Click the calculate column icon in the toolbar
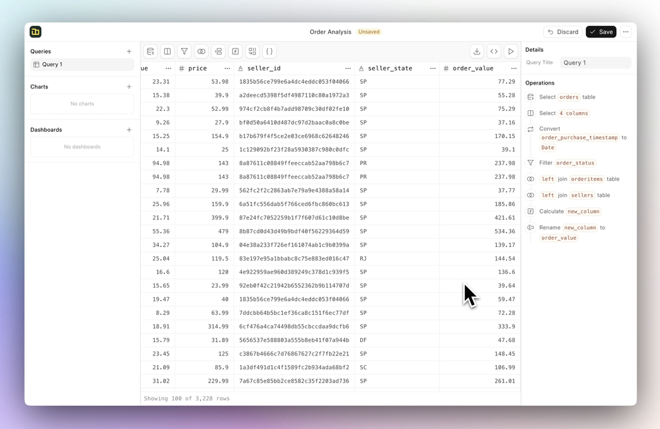The width and height of the screenshot is (660, 429). [x=235, y=52]
